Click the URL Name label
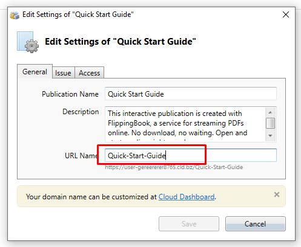This screenshot has width=301, height=247. [81, 155]
